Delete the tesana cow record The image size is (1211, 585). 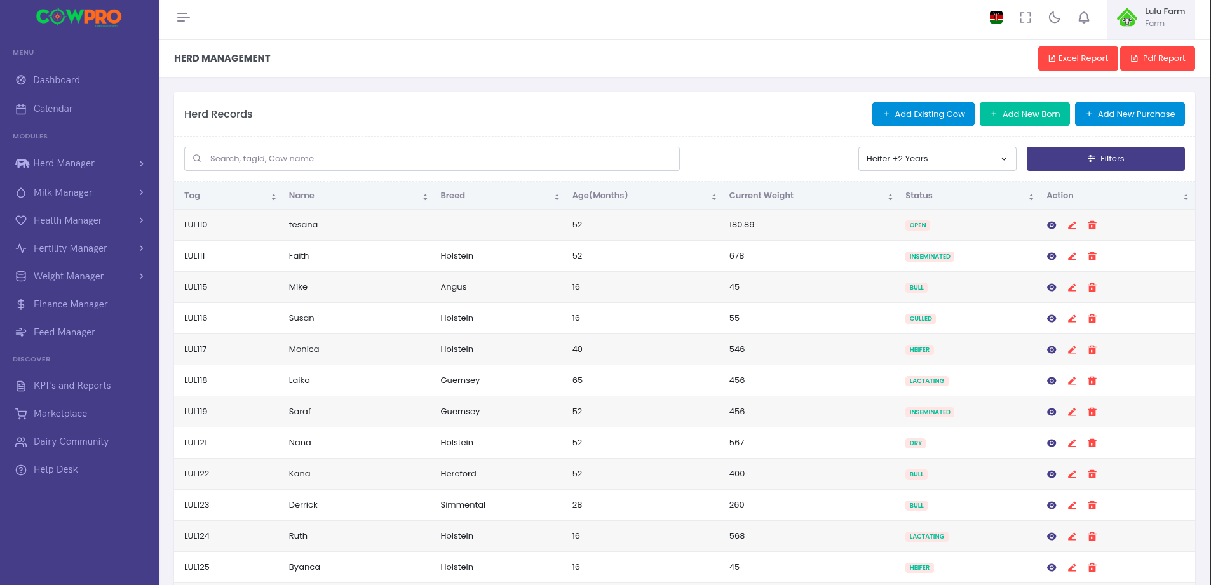(x=1092, y=225)
